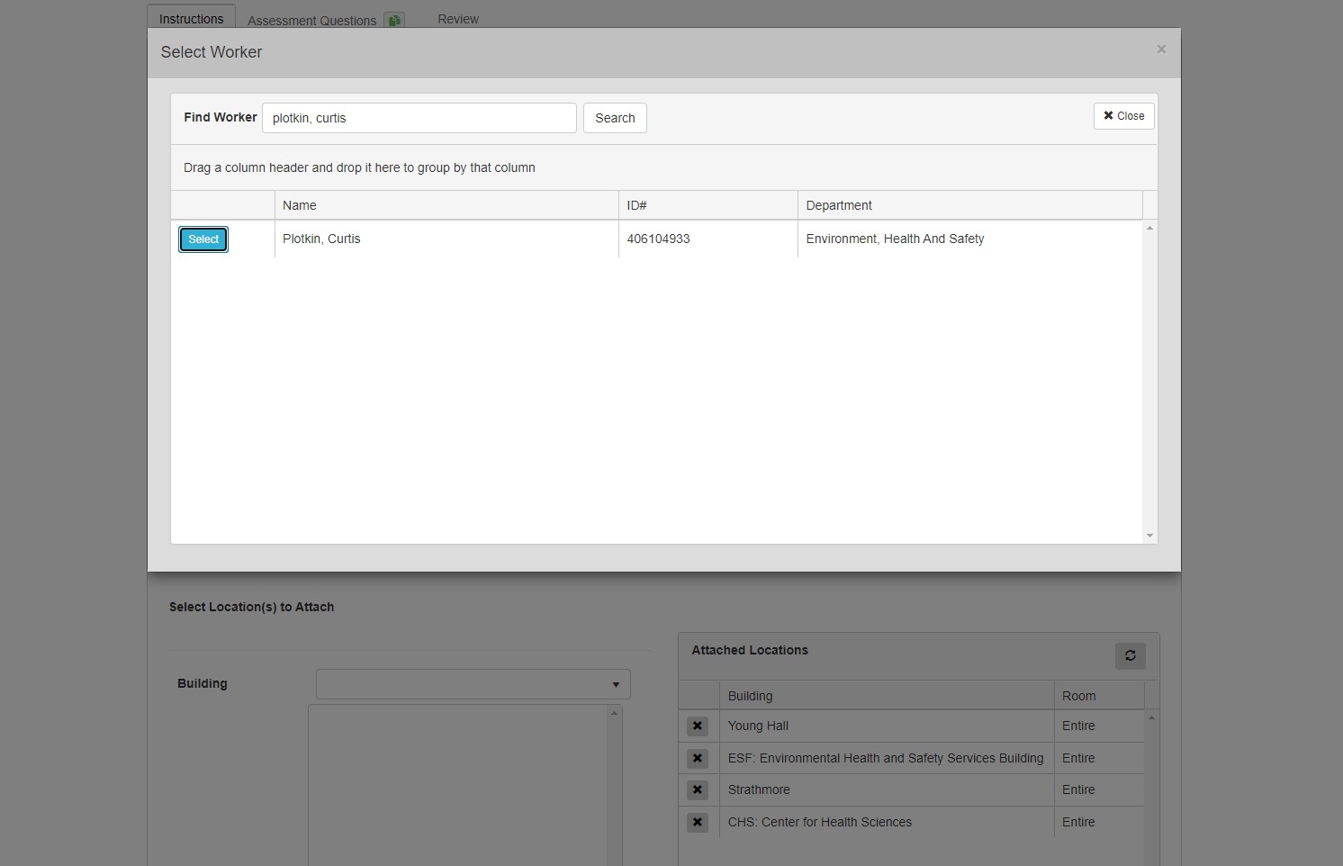Dismiss the Select Worker dialog with the header X
This screenshot has height=866, width=1343.
(x=1161, y=50)
